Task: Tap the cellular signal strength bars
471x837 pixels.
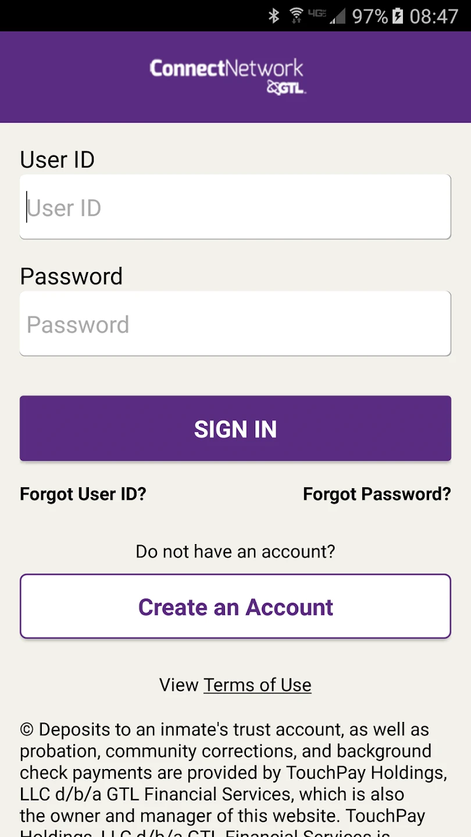Action: click(337, 16)
